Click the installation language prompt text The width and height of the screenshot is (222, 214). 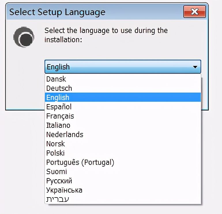click(106, 35)
